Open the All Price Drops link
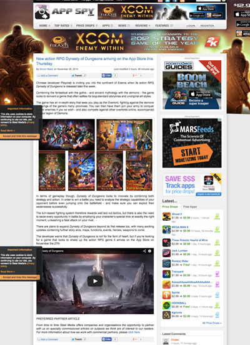This screenshot has height=345, width=250. coord(212,323)
